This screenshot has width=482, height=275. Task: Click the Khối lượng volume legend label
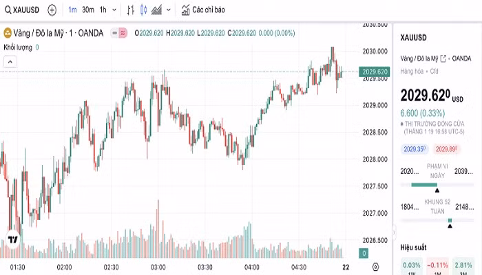[x=19, y=47]
